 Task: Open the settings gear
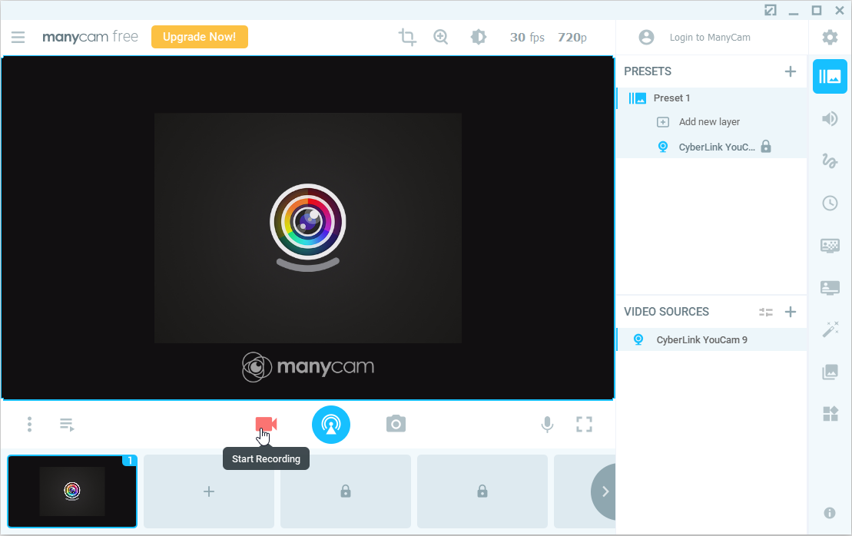[x=830, y=37]
